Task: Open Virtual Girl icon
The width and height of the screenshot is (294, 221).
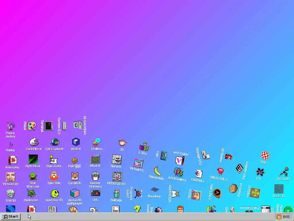Action: pyautogui.click(x=11, y=177)
